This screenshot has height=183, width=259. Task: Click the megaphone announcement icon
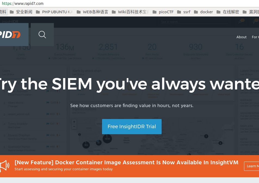5,166
